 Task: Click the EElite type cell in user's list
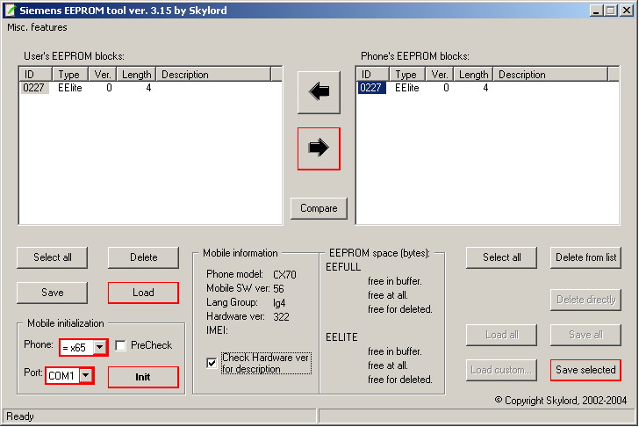click(x=69, y=88)
